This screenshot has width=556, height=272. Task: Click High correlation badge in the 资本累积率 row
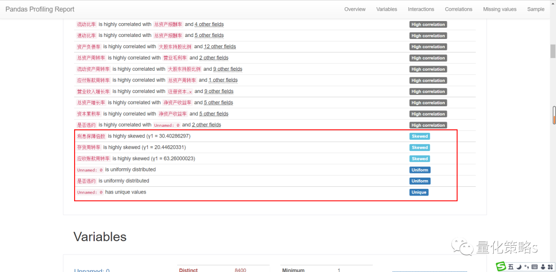[x=428, y=114]
